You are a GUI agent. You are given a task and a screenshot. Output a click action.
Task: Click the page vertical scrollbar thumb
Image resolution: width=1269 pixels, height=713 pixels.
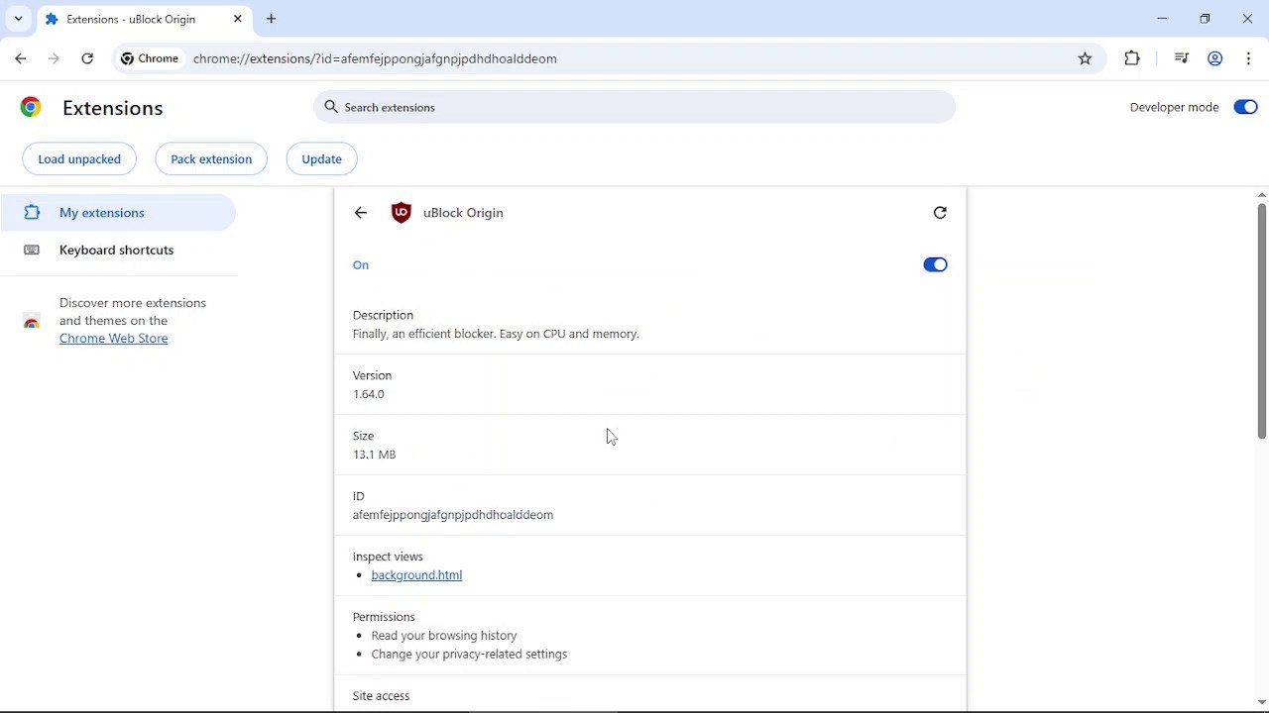click(x=1262, y=320)
